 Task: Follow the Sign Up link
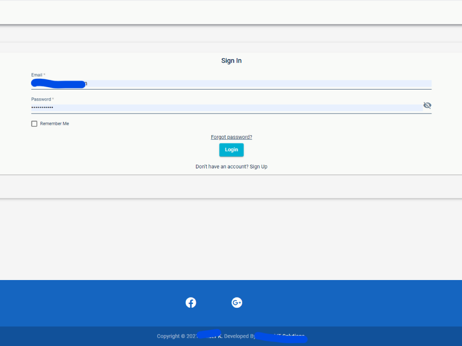coord(258,167)
